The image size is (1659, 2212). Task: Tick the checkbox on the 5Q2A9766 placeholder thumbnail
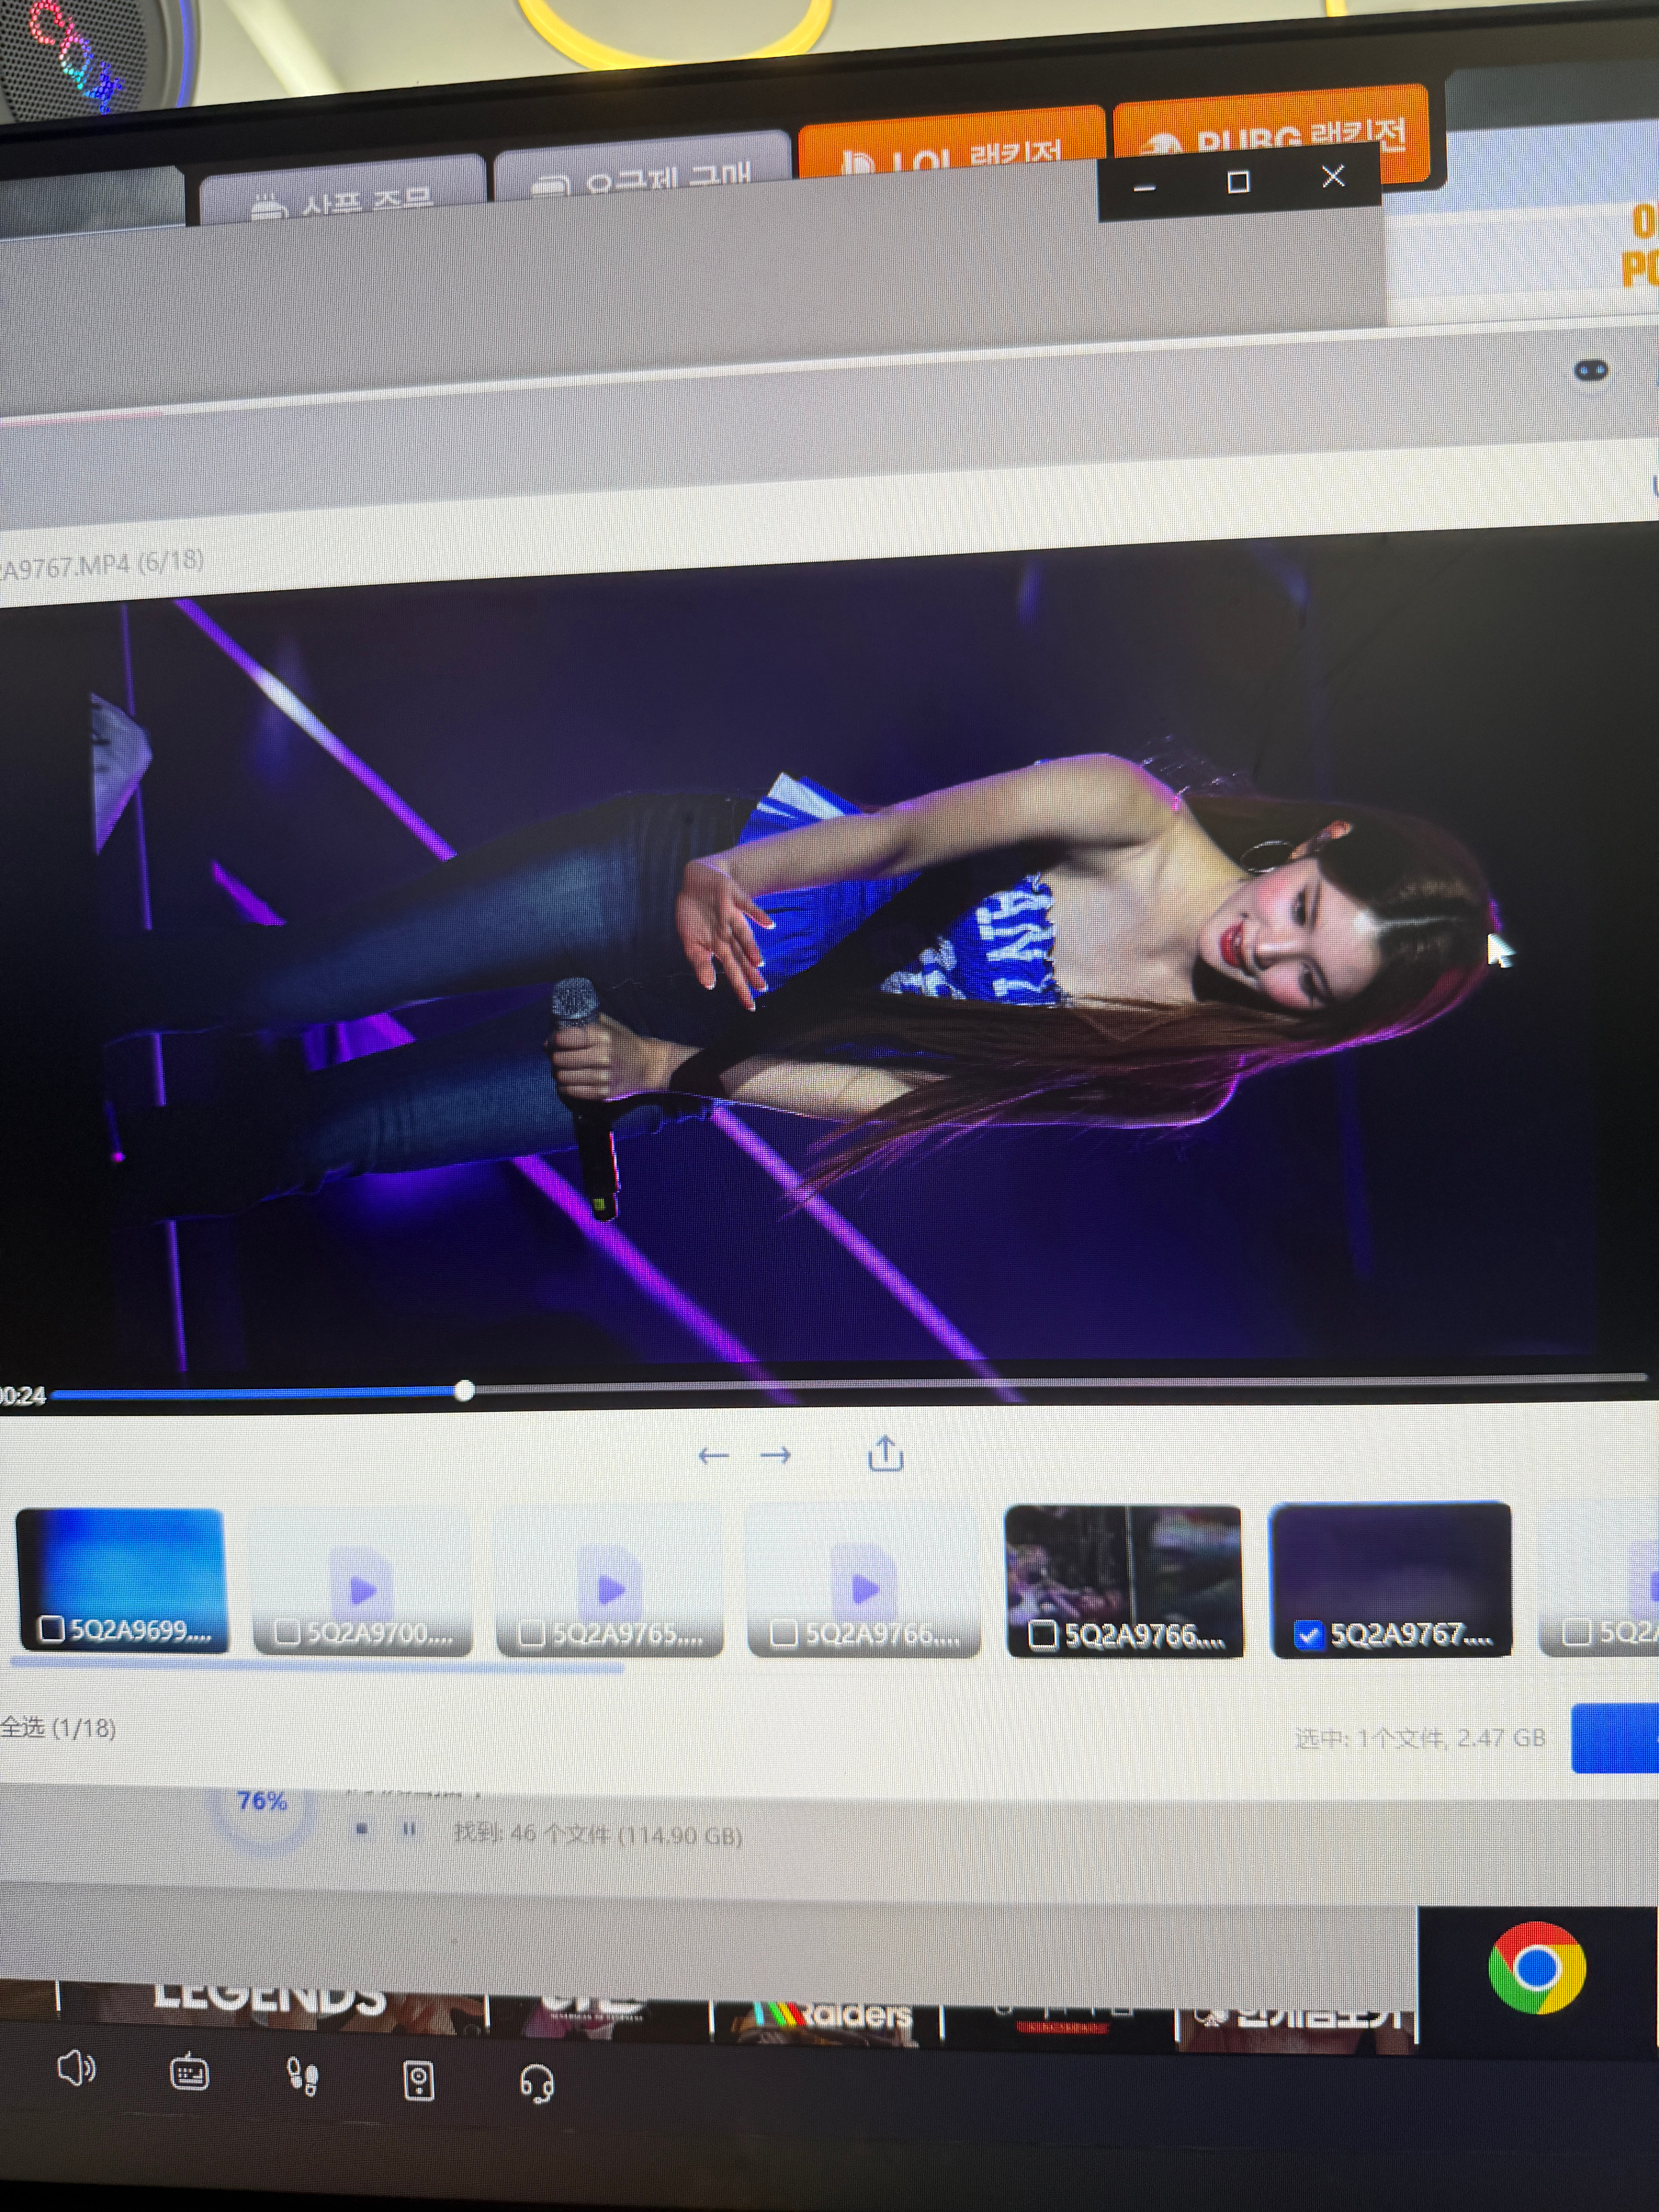tap(784, 1633)
